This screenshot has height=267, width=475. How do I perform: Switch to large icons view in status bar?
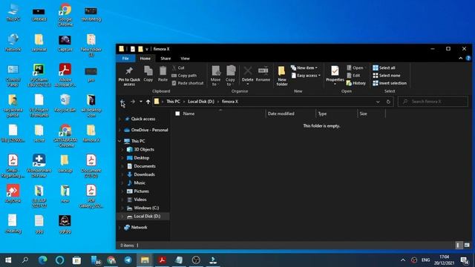[x=467, y=245]
